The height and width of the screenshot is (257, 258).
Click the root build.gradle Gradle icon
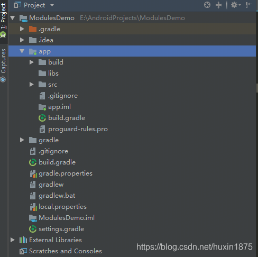[x=33, y=162]
